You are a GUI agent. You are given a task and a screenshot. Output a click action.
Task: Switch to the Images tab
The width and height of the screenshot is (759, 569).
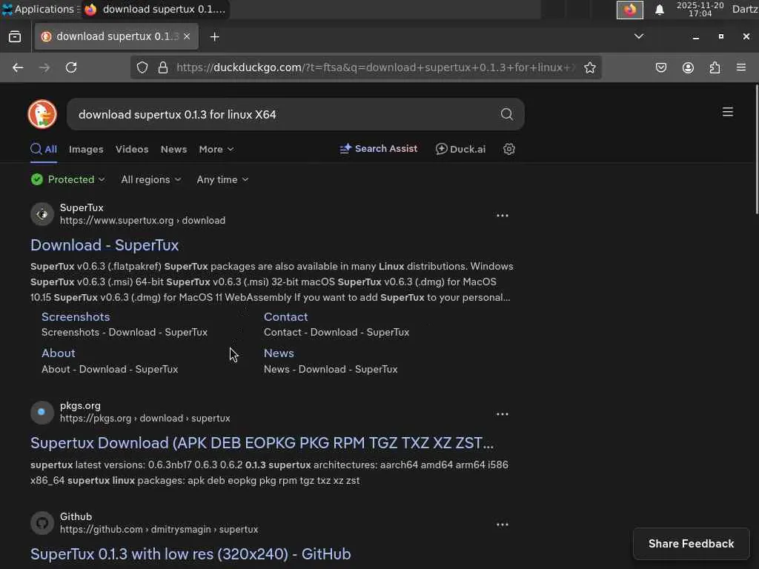[86, 150]
